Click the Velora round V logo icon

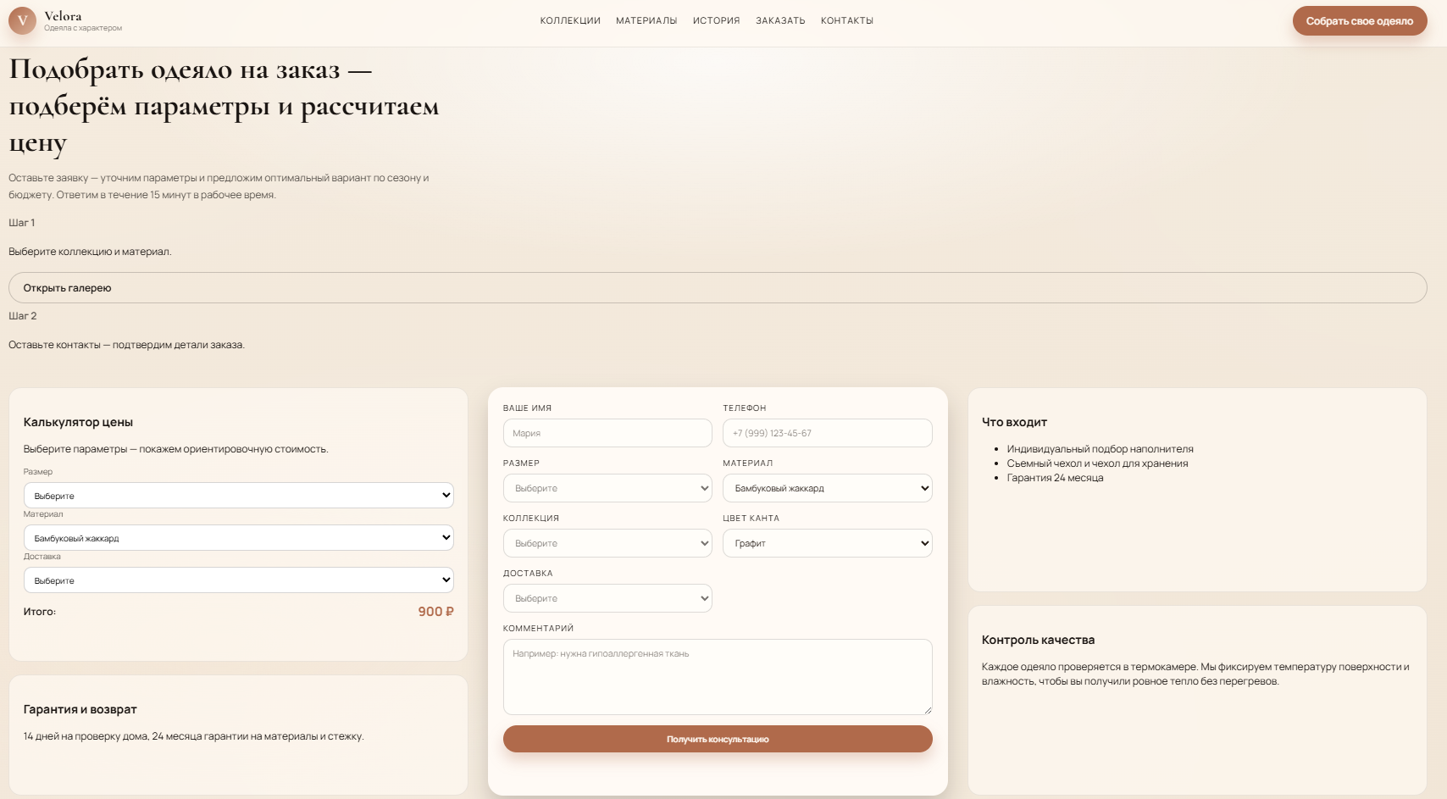tap(22, 20)
